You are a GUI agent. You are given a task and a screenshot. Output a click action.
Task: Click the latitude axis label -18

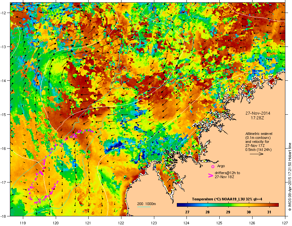(3, 216)
